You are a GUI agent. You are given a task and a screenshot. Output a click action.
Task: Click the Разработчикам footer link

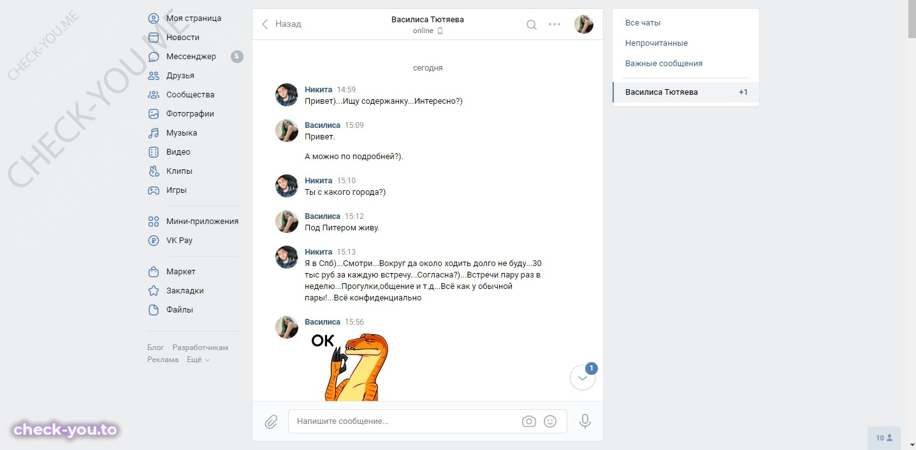pos(200,348)
